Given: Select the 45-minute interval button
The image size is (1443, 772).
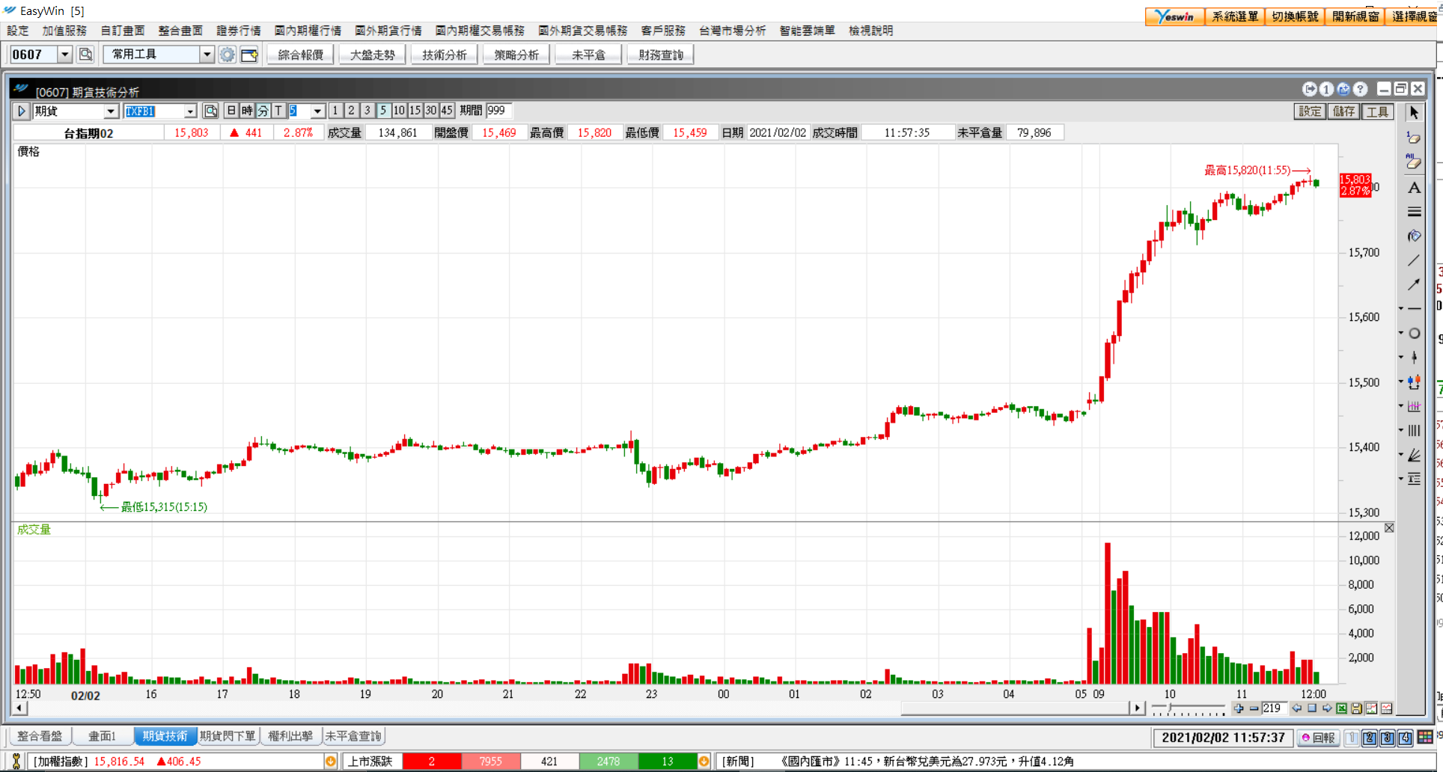Looking at the screenshot, I should [447, 111].
